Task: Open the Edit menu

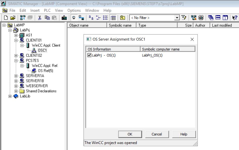Action: 23,10
